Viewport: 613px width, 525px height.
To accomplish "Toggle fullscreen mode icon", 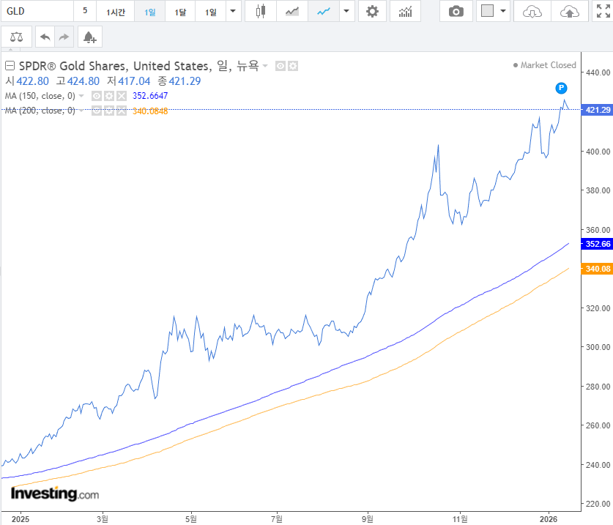I will click(603, 11).
